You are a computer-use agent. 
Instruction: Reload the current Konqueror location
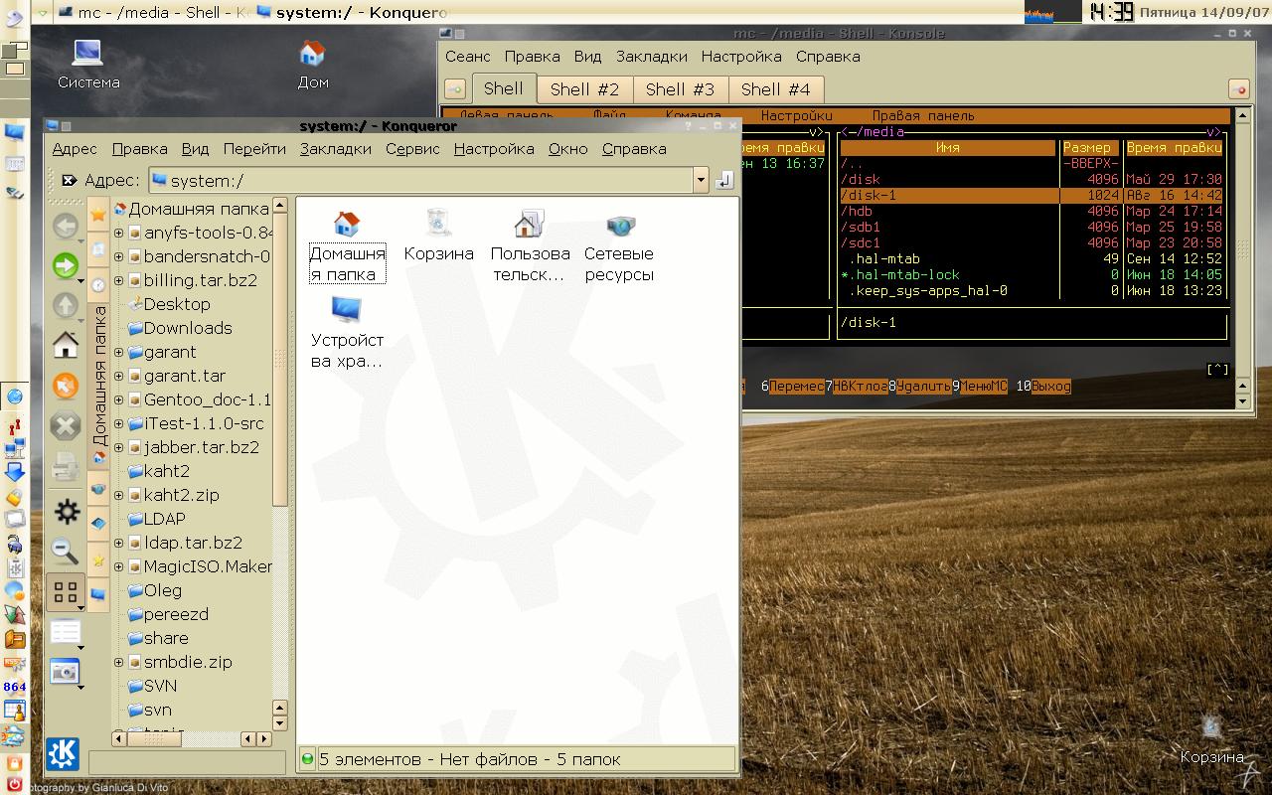click(x=66, y=386)
